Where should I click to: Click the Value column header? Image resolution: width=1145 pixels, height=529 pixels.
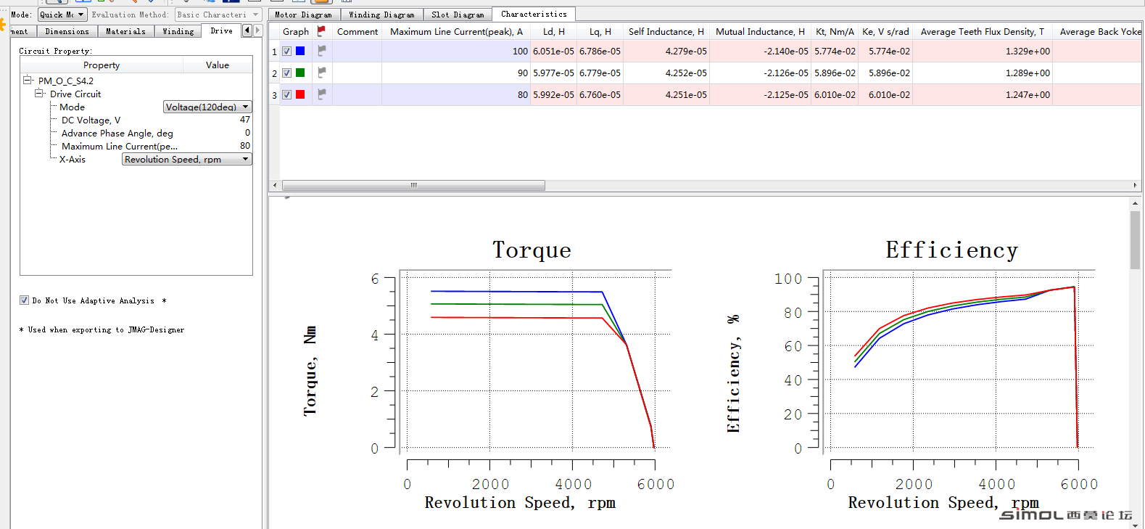point(218,65)
